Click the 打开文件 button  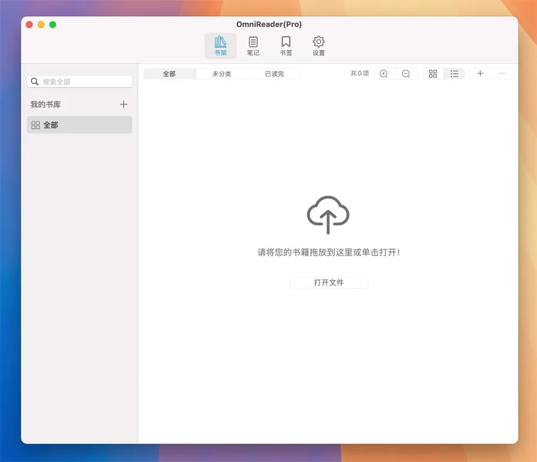[329, 283]
